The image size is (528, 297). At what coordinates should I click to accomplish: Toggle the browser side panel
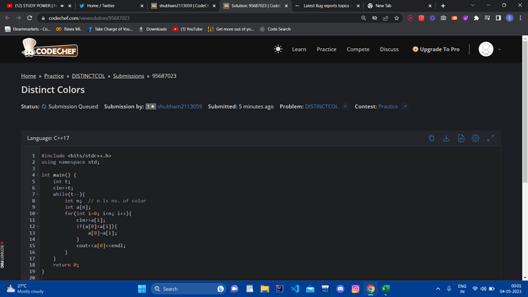point(498,18)
